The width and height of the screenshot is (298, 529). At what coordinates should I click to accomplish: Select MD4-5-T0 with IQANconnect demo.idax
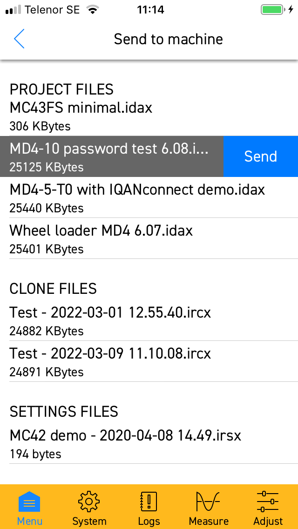click(x=149, y=197)
